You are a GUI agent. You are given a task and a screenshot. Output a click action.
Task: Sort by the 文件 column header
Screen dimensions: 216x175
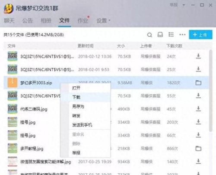pyautogui.click(x=11, y=46)
